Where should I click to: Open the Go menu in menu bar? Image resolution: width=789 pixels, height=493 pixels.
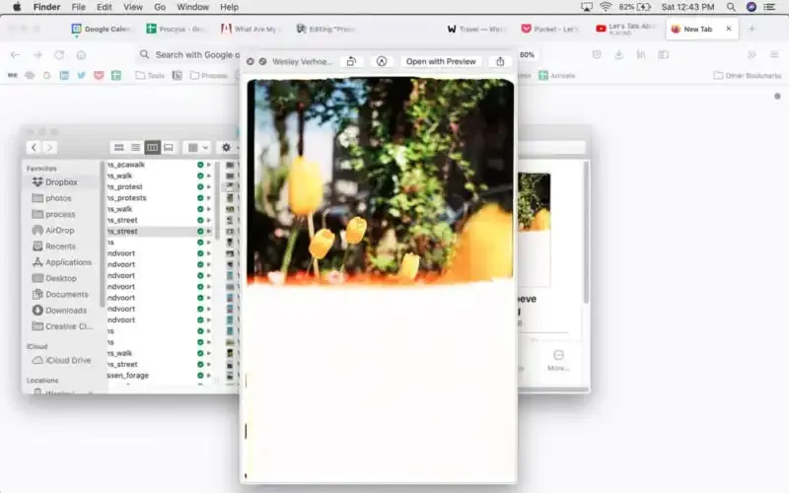click(160, 7)
